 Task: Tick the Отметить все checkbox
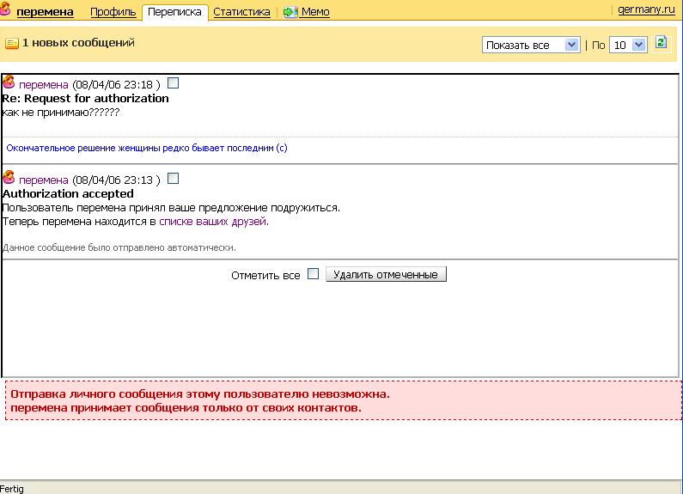(313, 274)
